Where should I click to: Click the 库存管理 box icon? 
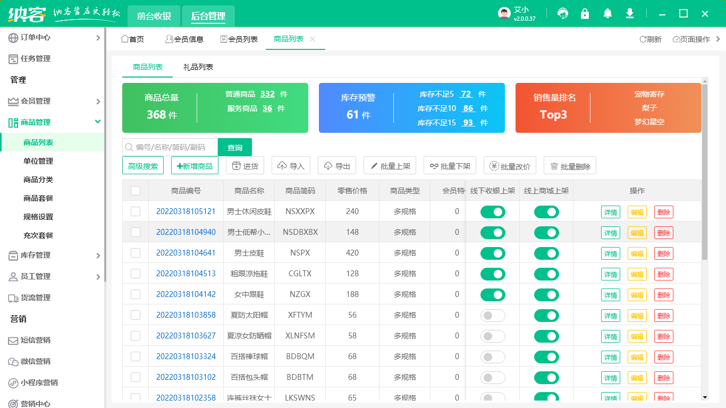(13, 256)
